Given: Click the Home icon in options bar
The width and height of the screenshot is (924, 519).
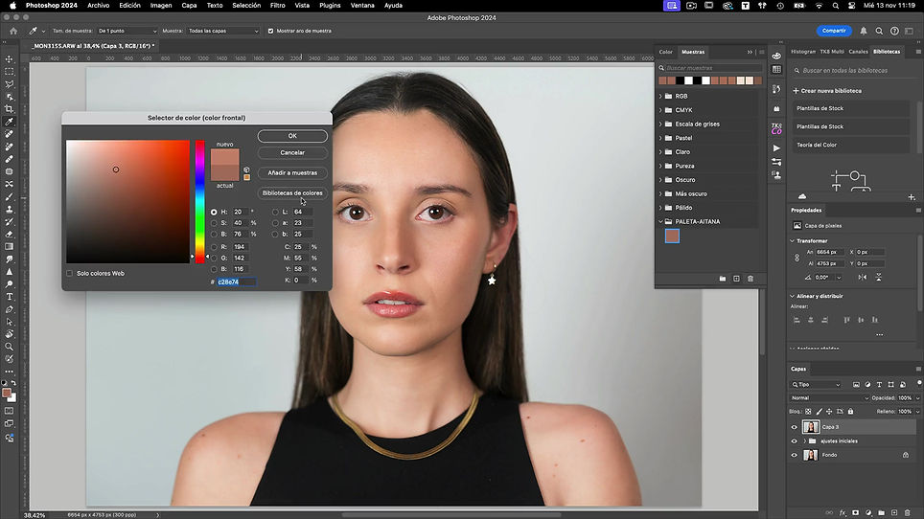Looking at the screenshot, I should (x=13, y=31).
